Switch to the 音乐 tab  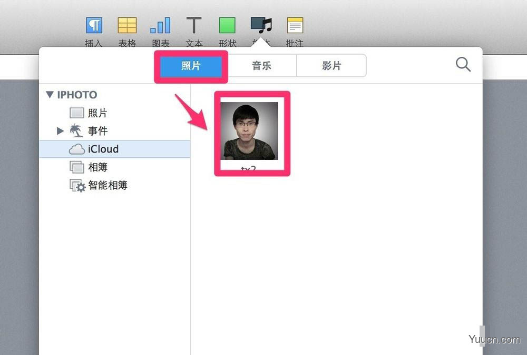click(261, 66)
